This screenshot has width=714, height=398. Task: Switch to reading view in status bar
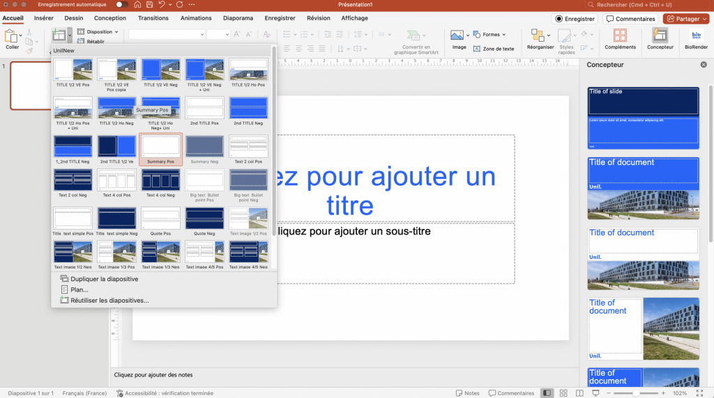[x=578, y=393]
